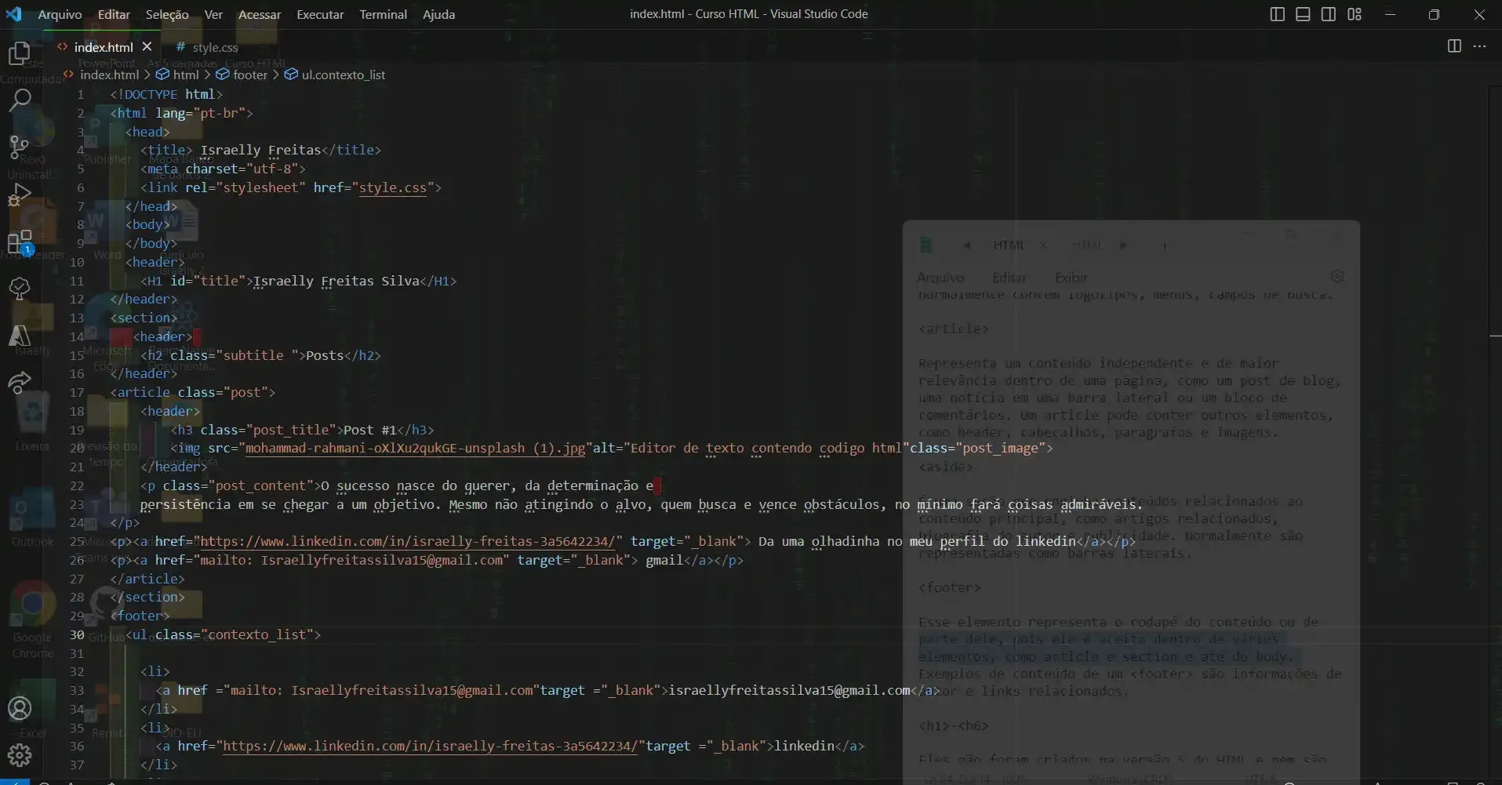Click the mohammad-rahmani image src link

click(x=415, y=448)
